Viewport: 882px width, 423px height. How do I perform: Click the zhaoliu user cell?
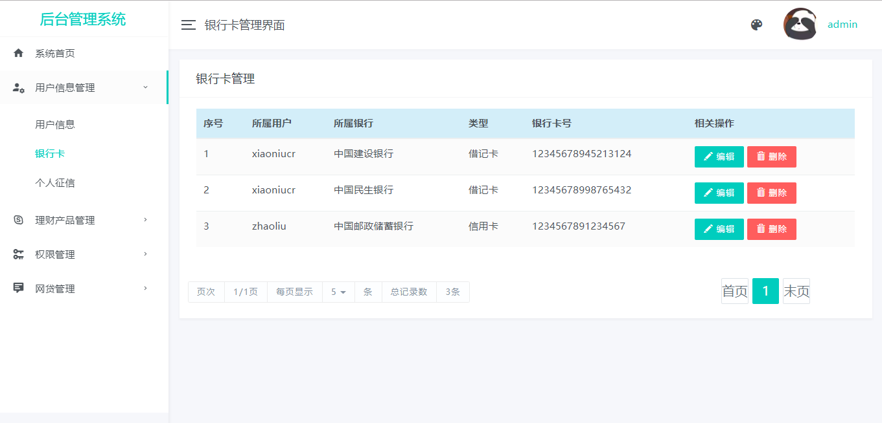(x=269, y=226)
